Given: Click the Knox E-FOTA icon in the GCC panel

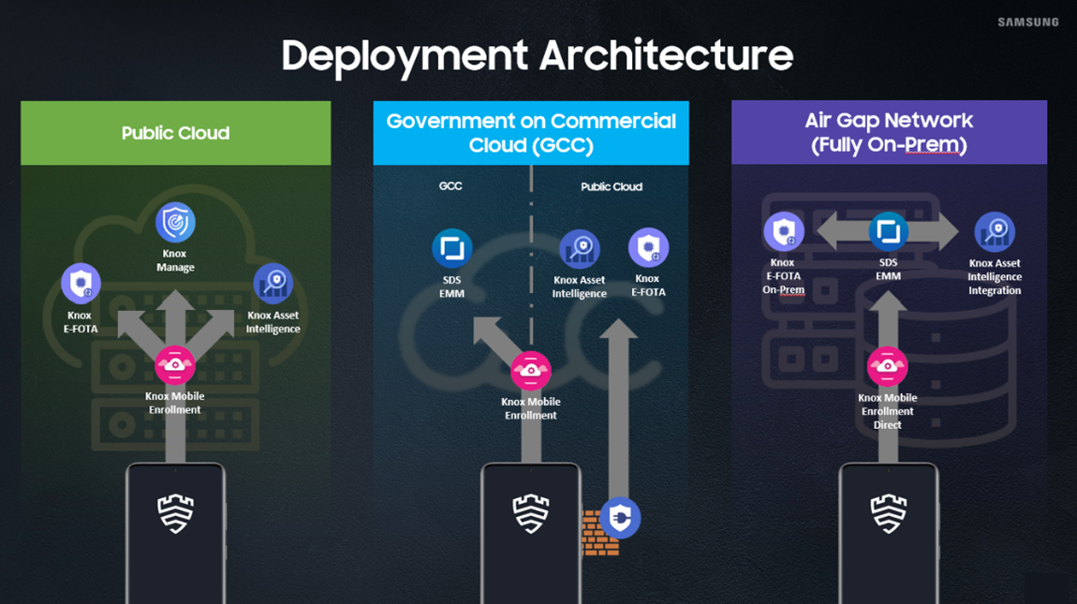Looking at the screenshot, I should pyautogui.click(x=648, y=247).
